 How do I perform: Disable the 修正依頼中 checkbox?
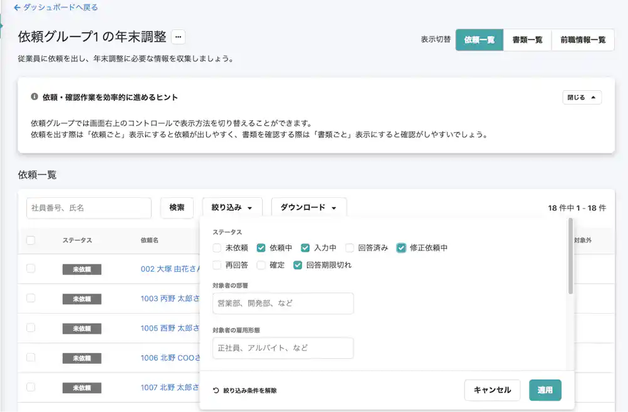402,247
